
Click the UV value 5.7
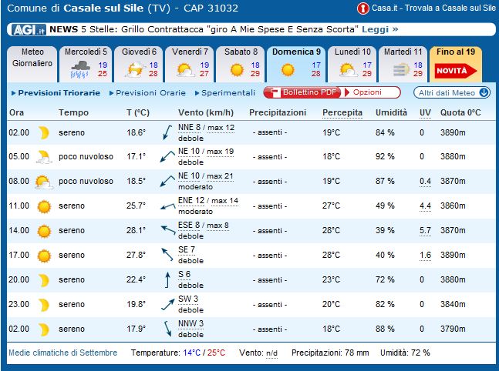pyautogui.click(x=425, y=231)
